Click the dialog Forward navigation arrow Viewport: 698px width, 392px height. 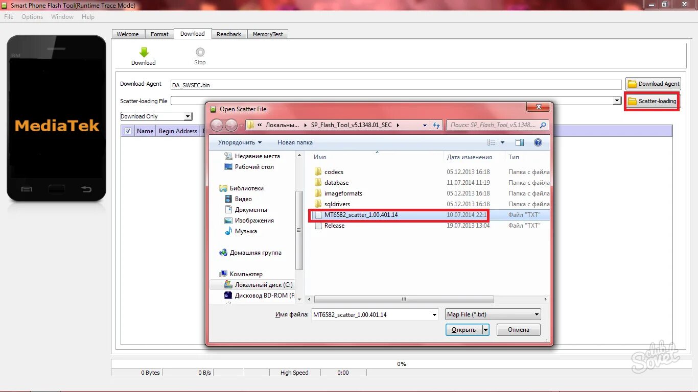231,125
